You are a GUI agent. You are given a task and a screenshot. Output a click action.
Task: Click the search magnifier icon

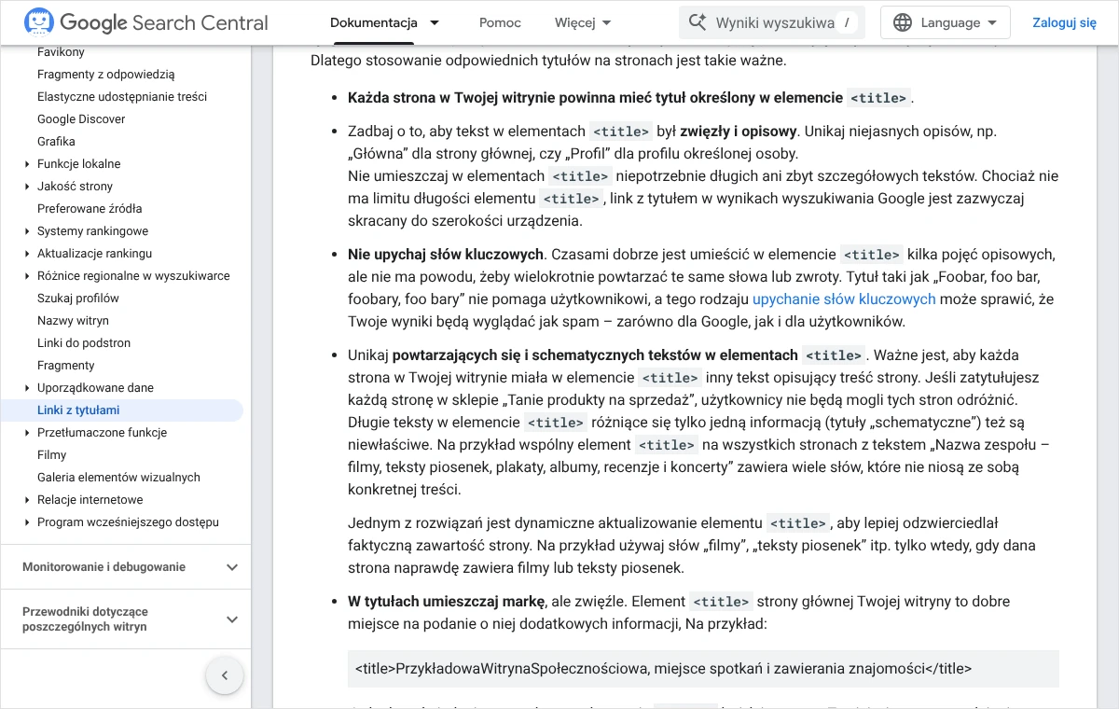698,22
